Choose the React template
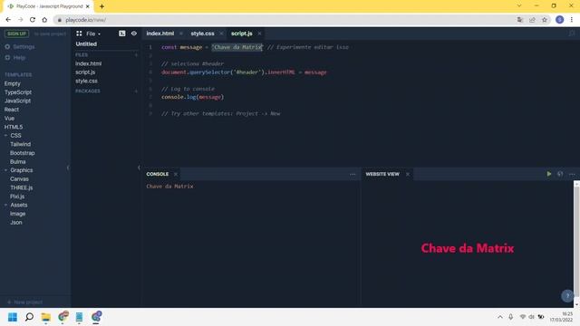The width and height of the screenshot is (580, 326). pyautogui.click(x=12, y=110)
